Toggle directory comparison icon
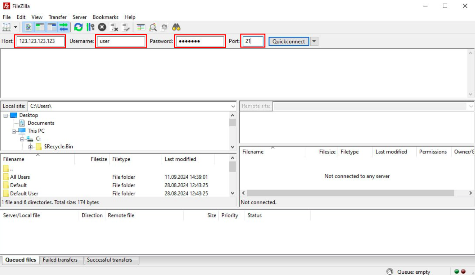Viewport: 475px width, 275px height. pos(153,27)
